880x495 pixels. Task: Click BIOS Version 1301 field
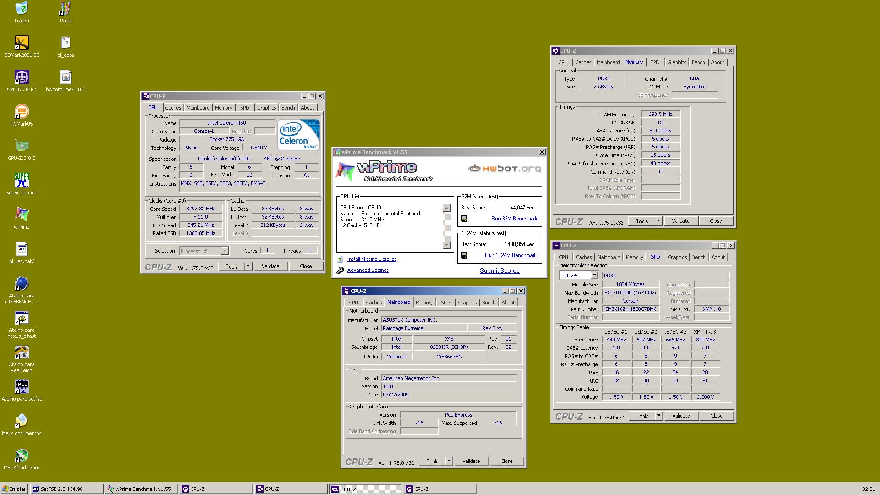449,386
